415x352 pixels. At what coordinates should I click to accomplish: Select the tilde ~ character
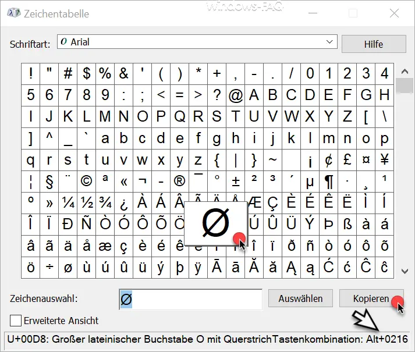pyautogui.click(x=273, y=160)
